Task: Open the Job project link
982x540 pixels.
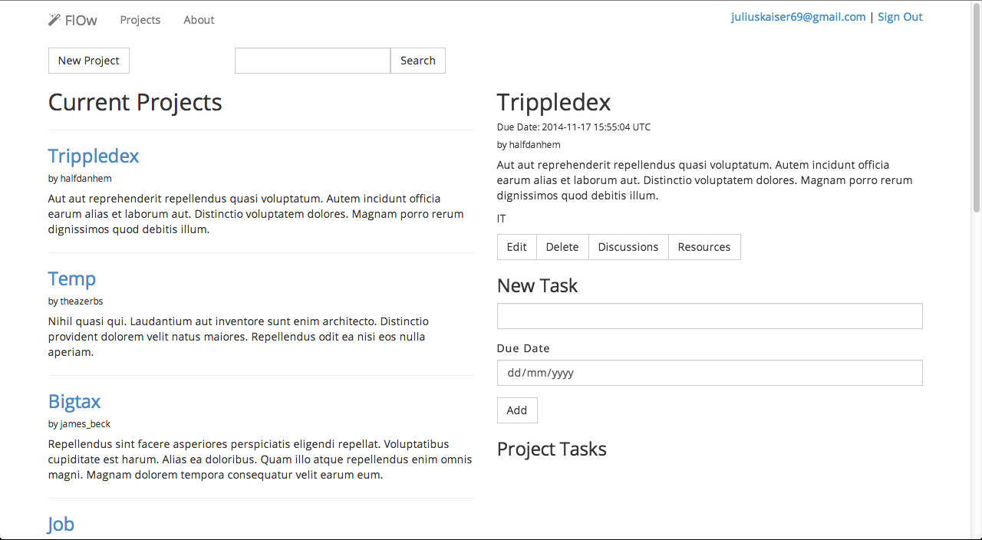Action: coord(61,524)
